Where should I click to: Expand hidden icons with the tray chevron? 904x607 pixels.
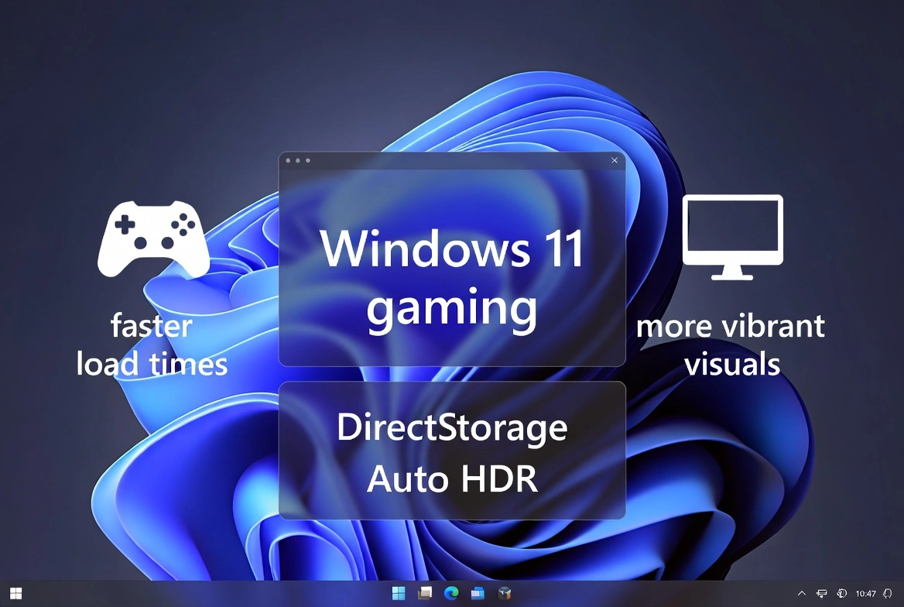click(802, 593)
